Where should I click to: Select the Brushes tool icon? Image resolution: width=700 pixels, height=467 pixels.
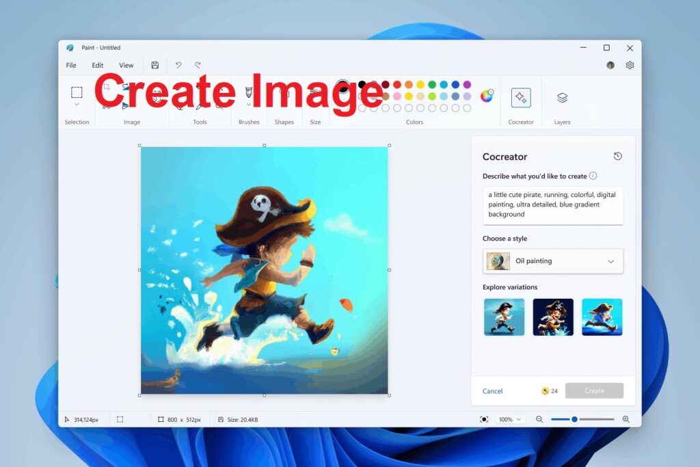click(249, 92)
